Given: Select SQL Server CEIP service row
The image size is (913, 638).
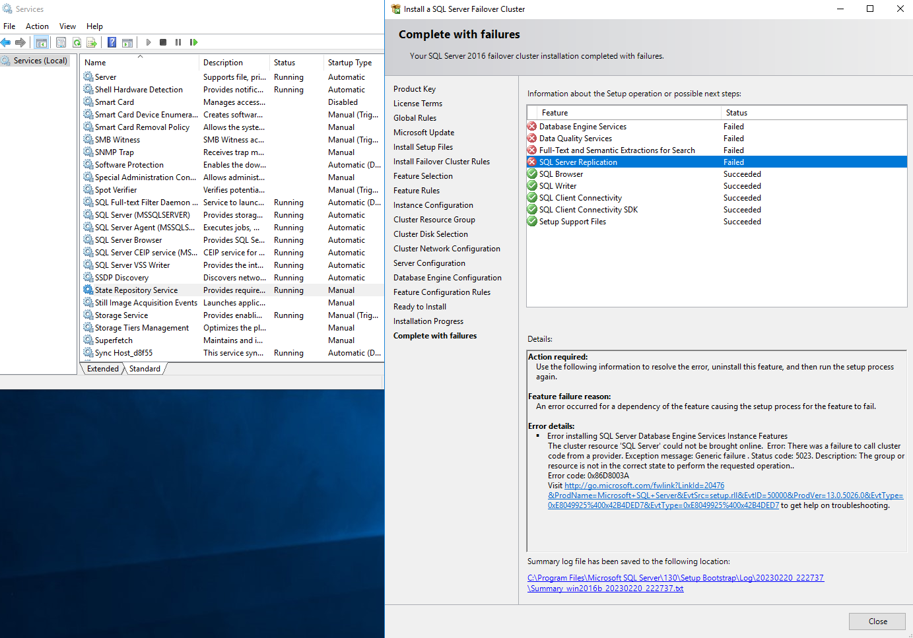Looking at the screenshot, I should pyautogui.click(x=232, y=253).
